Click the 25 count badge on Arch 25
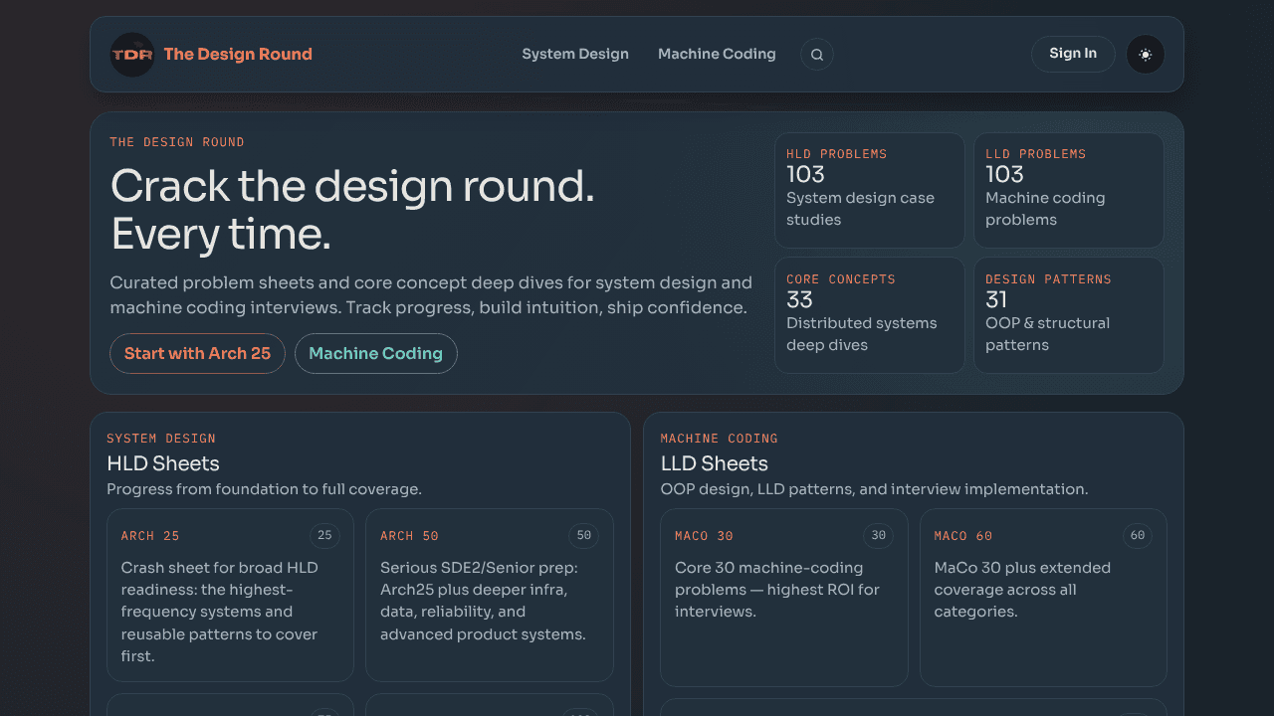 [324, 536]
